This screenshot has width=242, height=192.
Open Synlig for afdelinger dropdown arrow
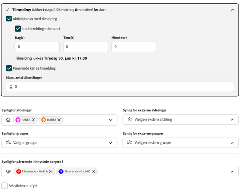click(x=110, y=120)
